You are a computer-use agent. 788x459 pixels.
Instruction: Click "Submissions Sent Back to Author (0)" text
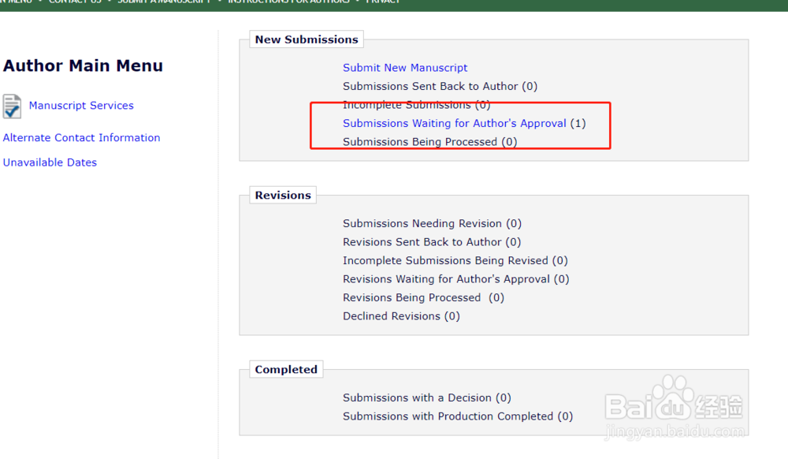click(440, 86)
